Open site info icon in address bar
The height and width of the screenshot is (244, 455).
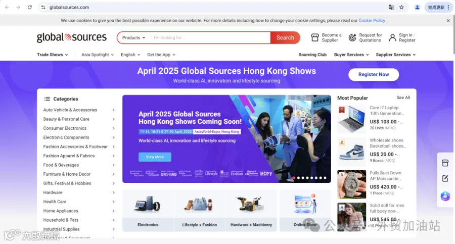(x=43, y=7)
